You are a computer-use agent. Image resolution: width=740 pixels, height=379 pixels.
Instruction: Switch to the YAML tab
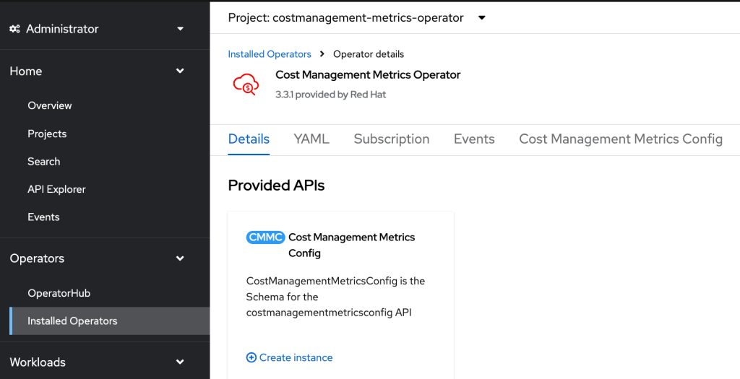click(x=311, y=139)
